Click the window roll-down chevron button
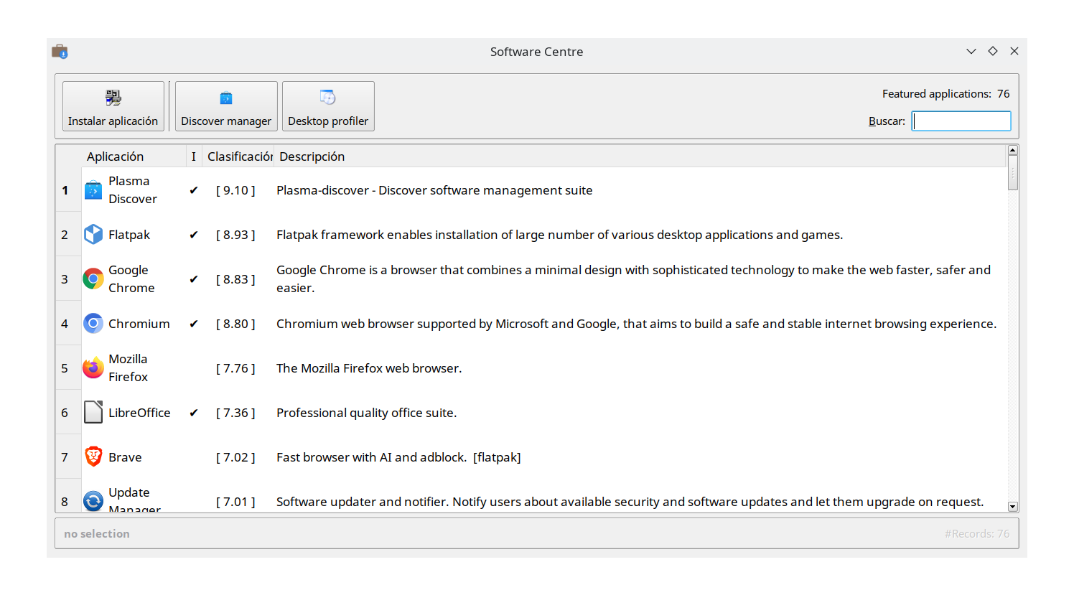Screen dimensions: 1074x613 971,51
